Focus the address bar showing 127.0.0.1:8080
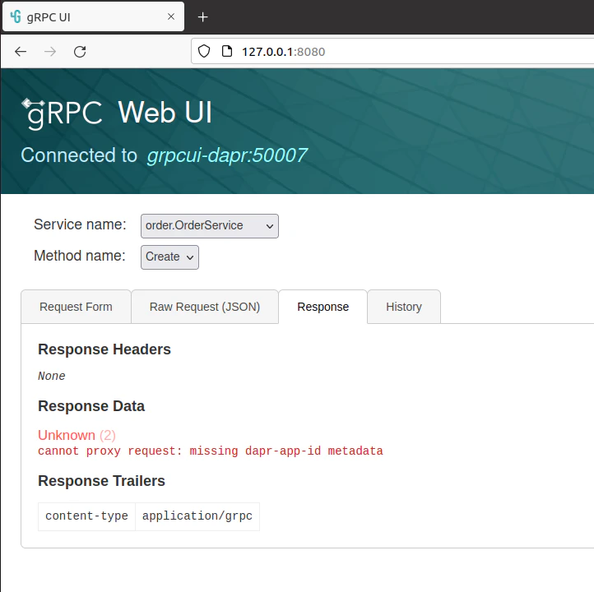The image size is (594, 592). [x=392, y=52]
